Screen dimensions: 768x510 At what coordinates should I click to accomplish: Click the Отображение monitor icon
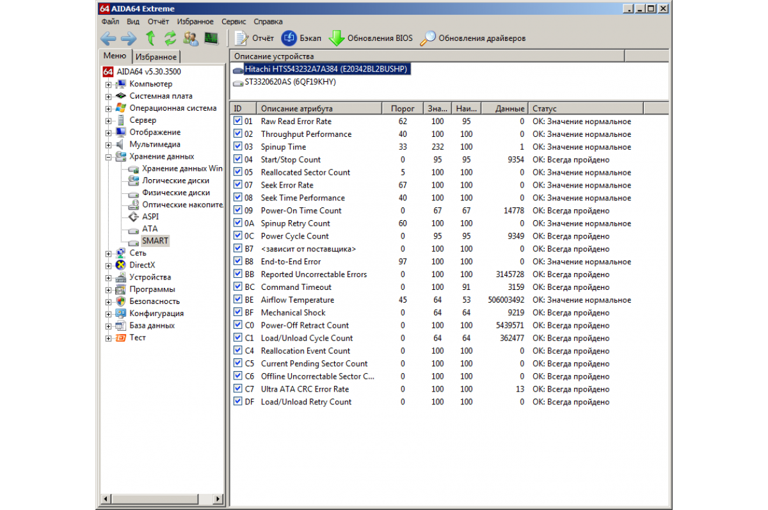tap(121, 132)
